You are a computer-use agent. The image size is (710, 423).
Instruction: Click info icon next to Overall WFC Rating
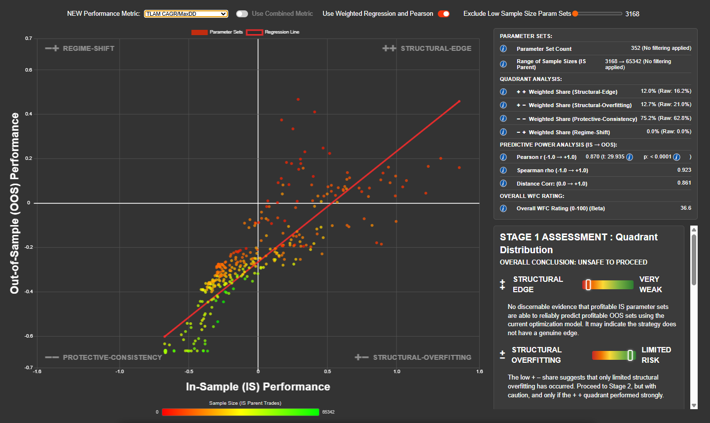point(503,208)
